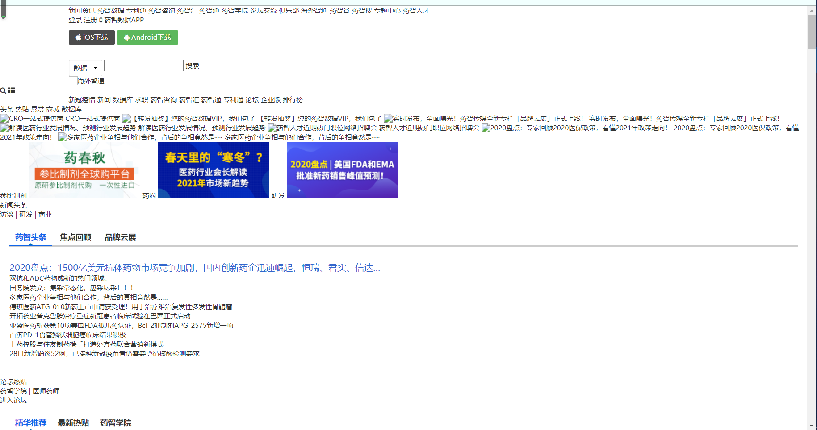Click the 药春秋 参比制剂 banner image
Screen dimensions: 817x430
(85, 170)
